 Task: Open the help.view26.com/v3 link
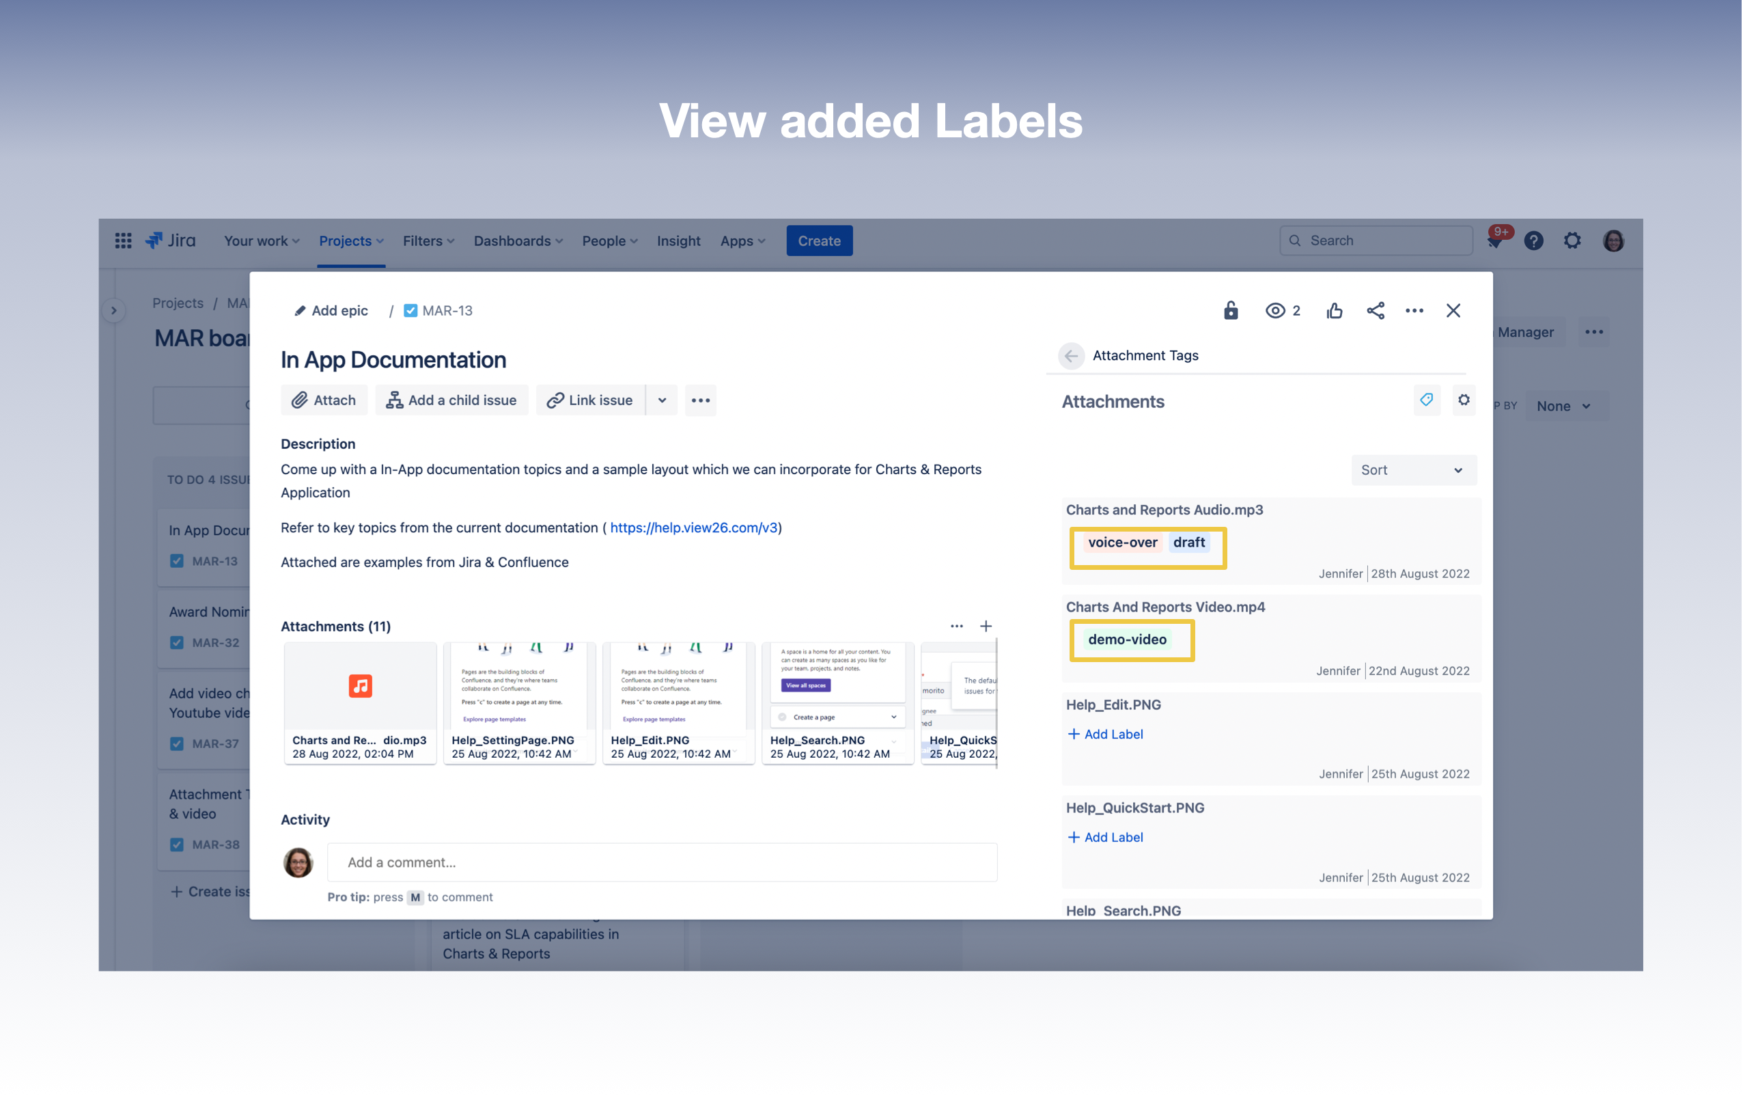pos(693,528)
